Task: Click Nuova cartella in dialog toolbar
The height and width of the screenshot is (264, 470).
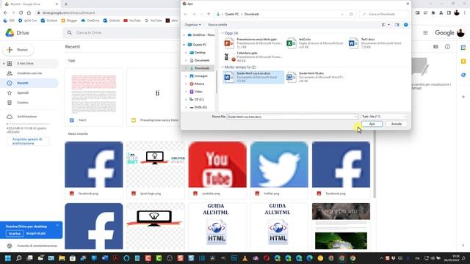Action: (x=217, y=24)
